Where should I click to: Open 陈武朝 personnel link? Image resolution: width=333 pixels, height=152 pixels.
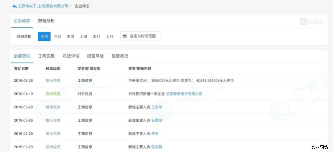coord(157,147)
